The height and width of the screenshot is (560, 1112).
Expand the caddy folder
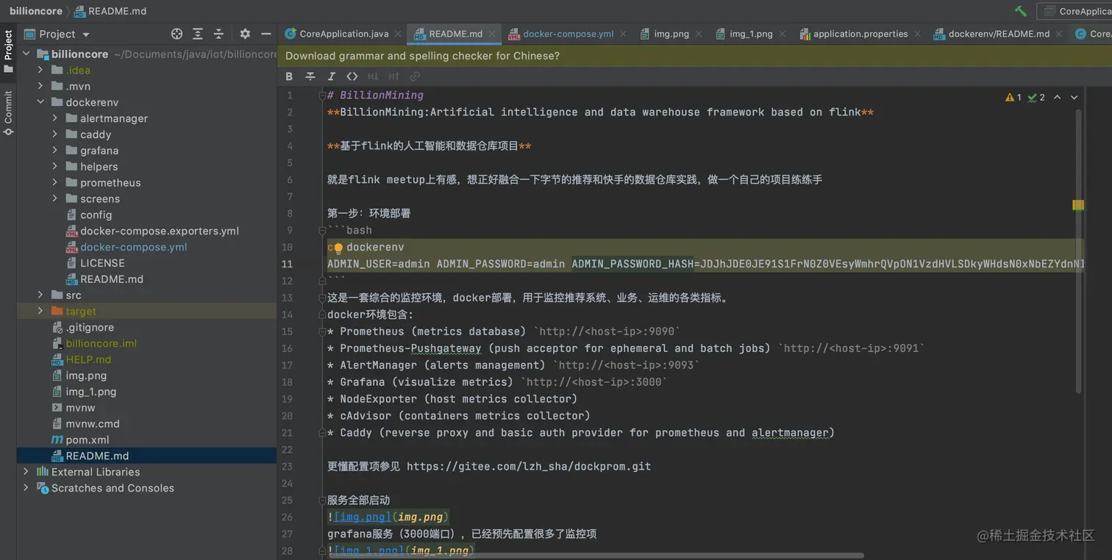pyautogui.click(x=55, y=134)
